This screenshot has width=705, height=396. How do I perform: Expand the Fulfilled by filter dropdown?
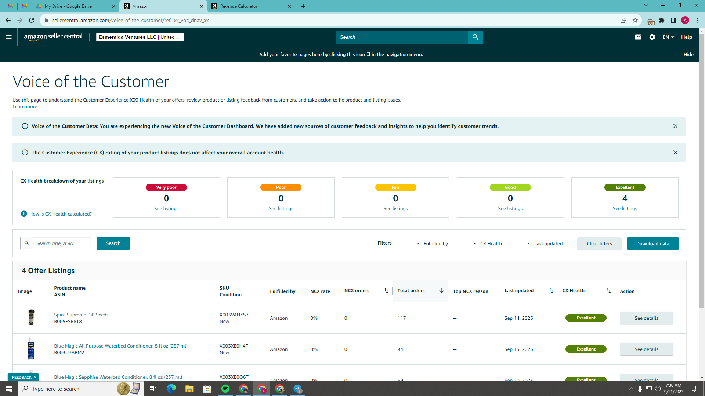coord(432,243)
